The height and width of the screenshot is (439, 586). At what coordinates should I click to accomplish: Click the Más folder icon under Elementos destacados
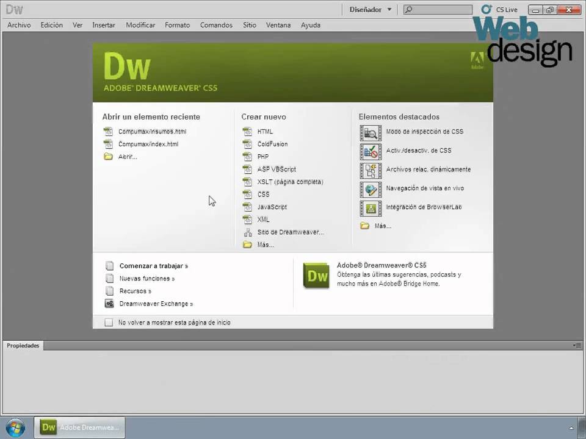[x=365, y=226]
